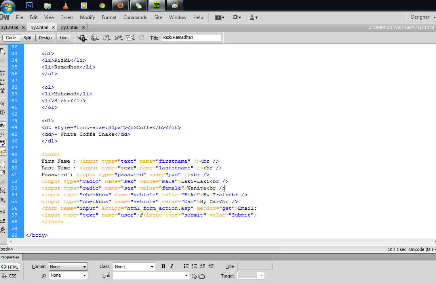Open the Designer workspace switcher
The image size is (436, 283).
pyautogui.click(x=423, y=17)
